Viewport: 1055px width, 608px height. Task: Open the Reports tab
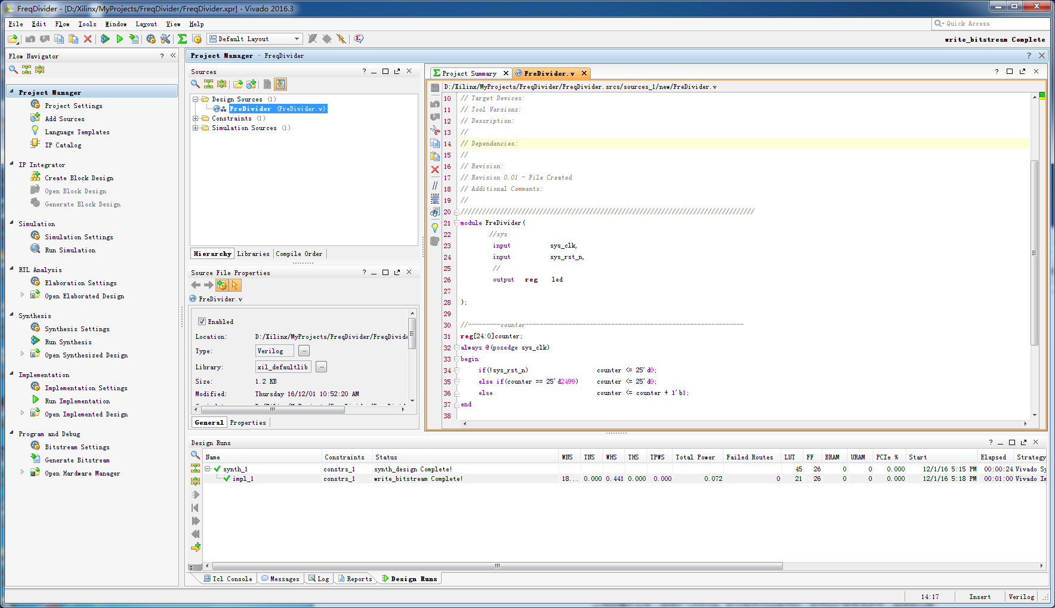tap(354, 579)
